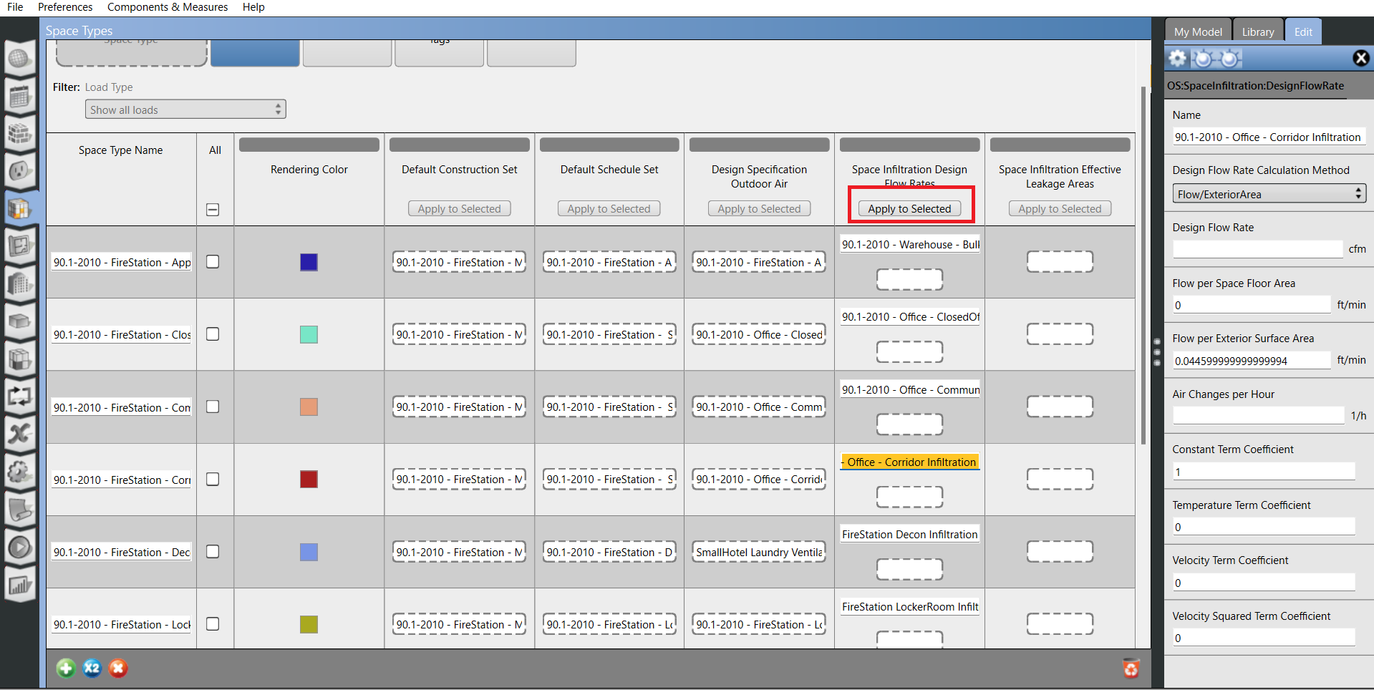
Task: Apply to Selected under Design Specification Outdoor Air
Action: click(760, 209)
